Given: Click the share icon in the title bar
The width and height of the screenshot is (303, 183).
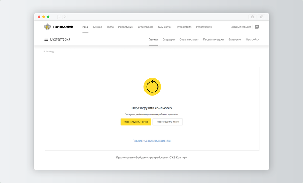Looking at the screenshot, I should tap(252, 17).
